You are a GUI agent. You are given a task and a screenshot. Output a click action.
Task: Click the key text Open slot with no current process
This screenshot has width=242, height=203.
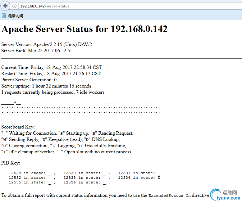point(98,152)
